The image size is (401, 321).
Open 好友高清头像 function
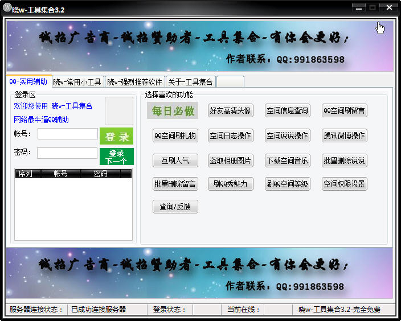pos(231,110)
